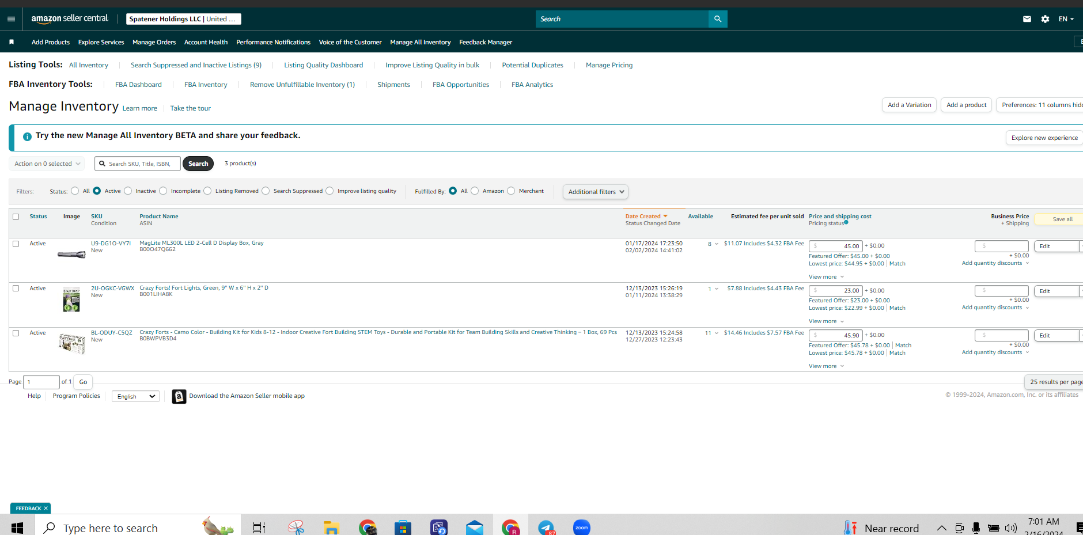The width and height of the screenshot is (1083, 535).
Task: Open Zoom from the taskbar
Action: [582, 528]
